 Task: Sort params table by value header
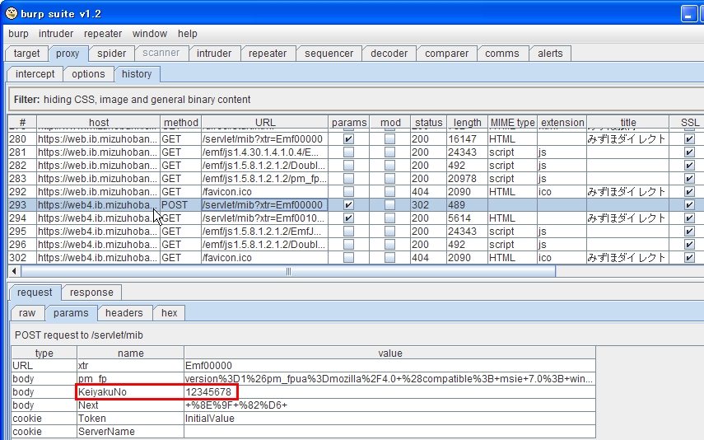pyautogui.click(x=389, y=353)
